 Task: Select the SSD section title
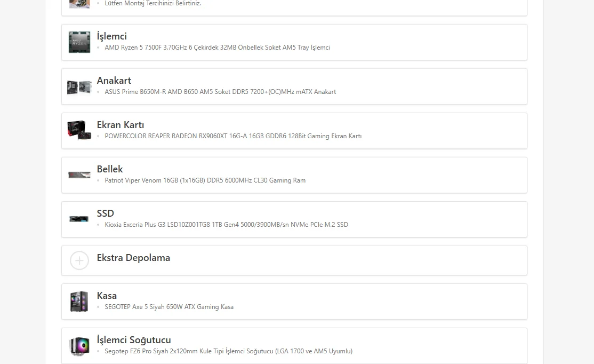coord(106,213)
